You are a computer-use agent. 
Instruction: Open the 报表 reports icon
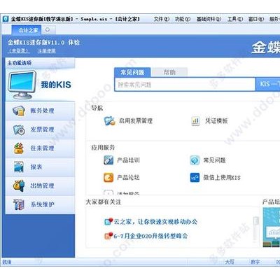click(x=19, y=167)
